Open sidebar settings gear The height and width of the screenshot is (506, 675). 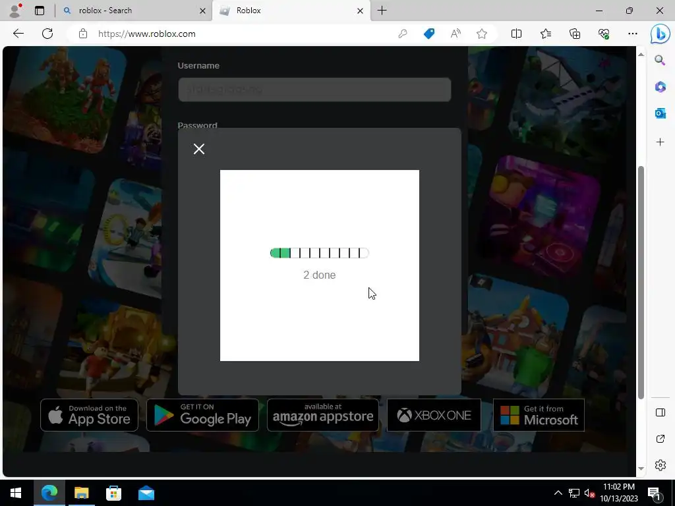tap(660, 465)
